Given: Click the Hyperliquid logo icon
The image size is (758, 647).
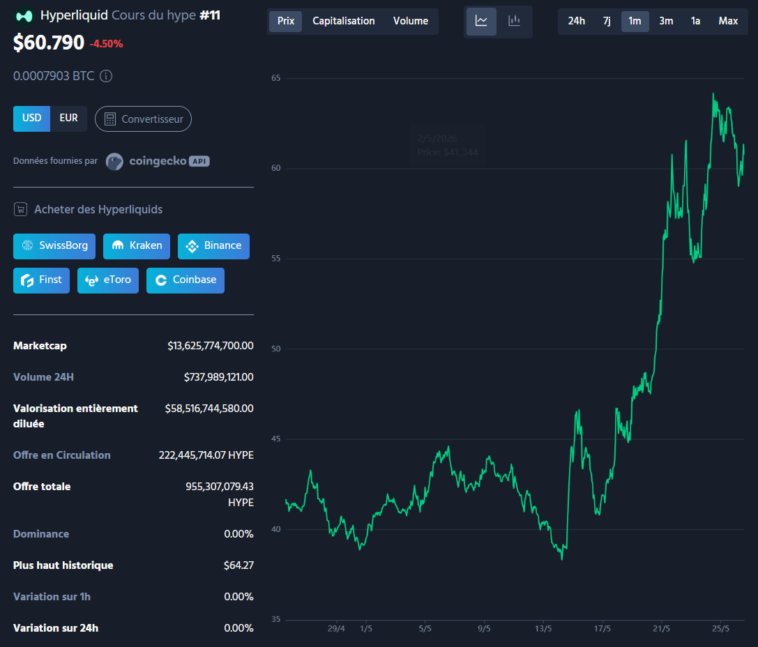Looking at the screenshot, I should pyautogui.click(x=24, y=16).
